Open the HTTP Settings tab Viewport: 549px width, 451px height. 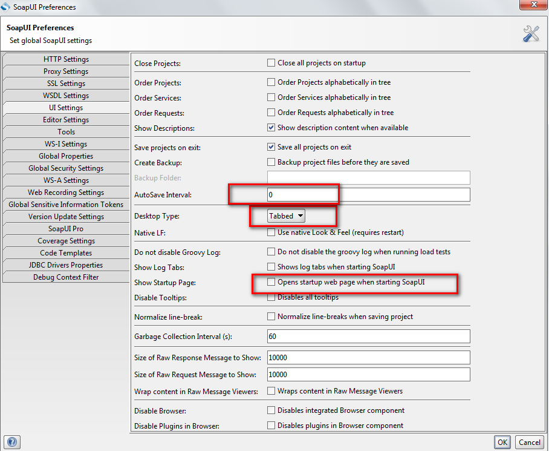coord(66,59)
